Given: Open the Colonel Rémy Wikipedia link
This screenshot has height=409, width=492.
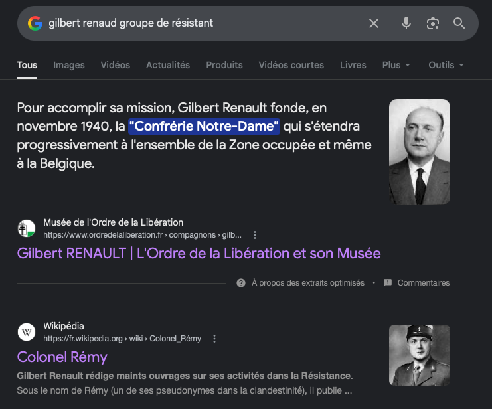Looking at the screenshot, I should pyautogui.click(x=62, y=357).
